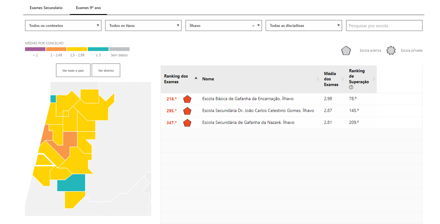
Task: Click the Escola pública pentagon legend icon
Action: point(346,51)
